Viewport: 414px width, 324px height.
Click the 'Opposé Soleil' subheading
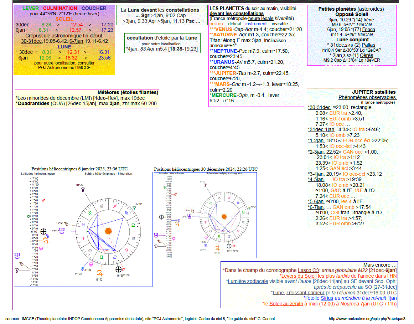click(x=352, y=15)
